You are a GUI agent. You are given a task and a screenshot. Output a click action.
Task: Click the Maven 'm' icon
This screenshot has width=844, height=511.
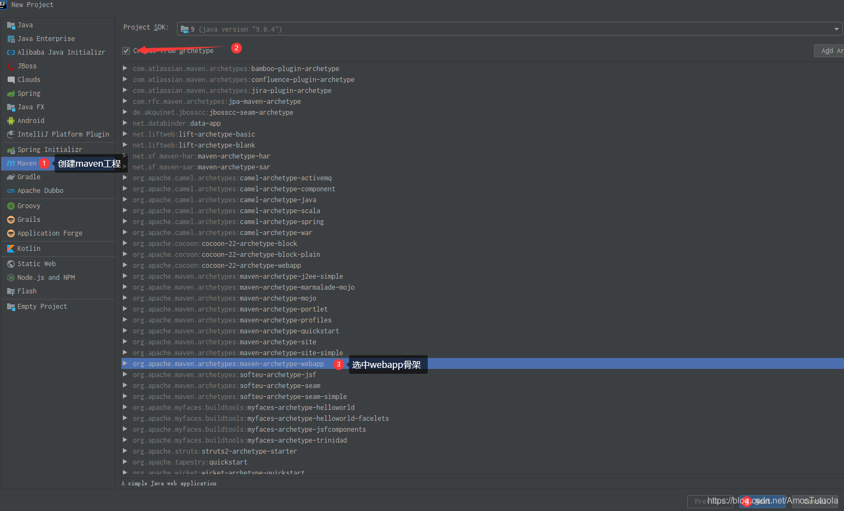click(x=11, y=163)
